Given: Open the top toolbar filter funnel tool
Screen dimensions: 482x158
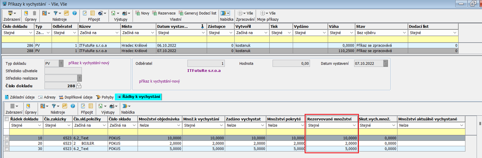Looking at the screenshot, I should [x=55, y=13].
